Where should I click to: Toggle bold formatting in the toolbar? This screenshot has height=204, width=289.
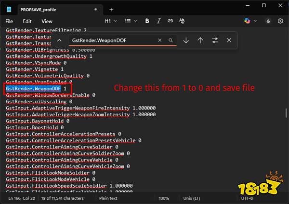(146, 21)
